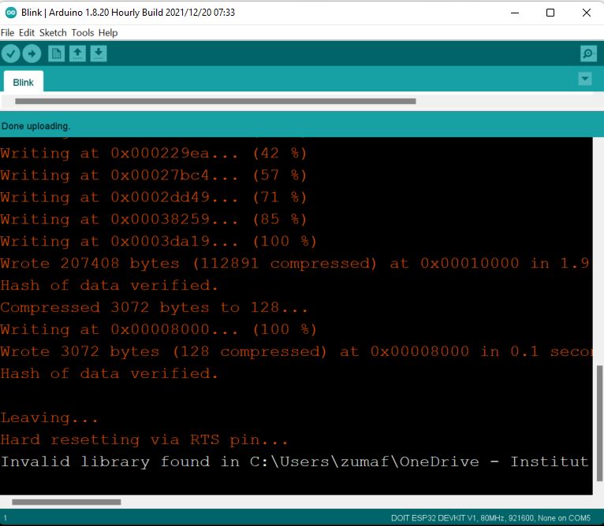Create a new sketch with New icon
This screenshot has width=604, height=526.
coord(56,54)
